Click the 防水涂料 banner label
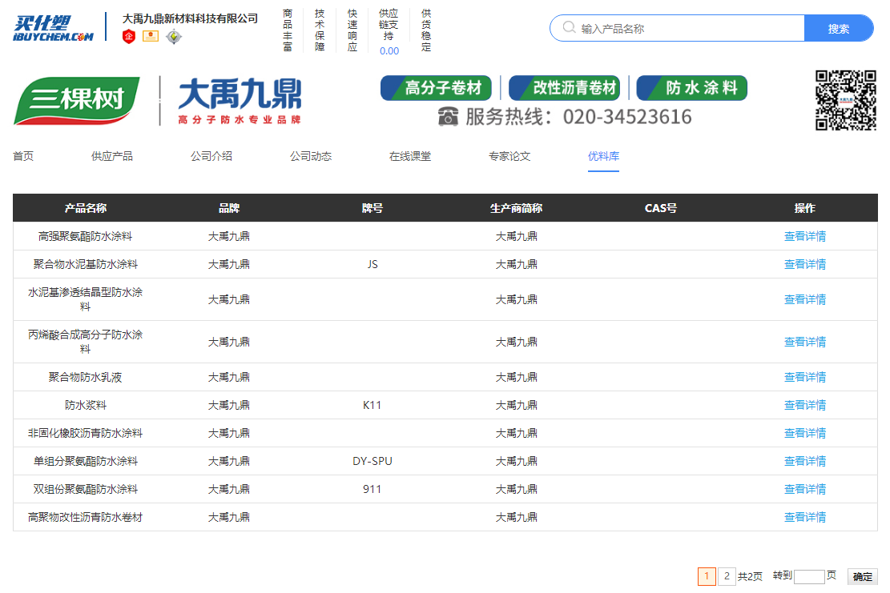Viewport: 890px width, 593px height. tap(692, 88)
